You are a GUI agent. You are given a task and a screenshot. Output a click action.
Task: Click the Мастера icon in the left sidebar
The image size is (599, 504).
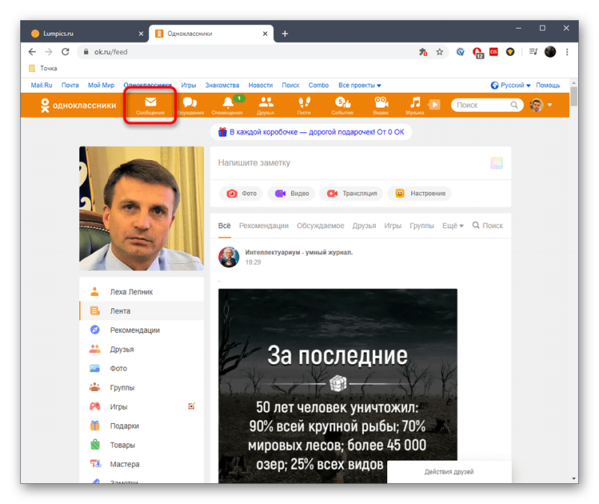coord(95,464)
